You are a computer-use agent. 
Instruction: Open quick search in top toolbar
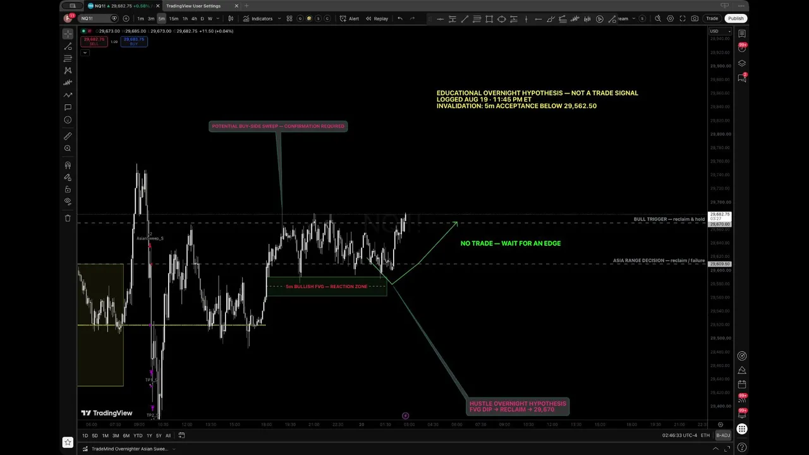(x=658, y=18)
